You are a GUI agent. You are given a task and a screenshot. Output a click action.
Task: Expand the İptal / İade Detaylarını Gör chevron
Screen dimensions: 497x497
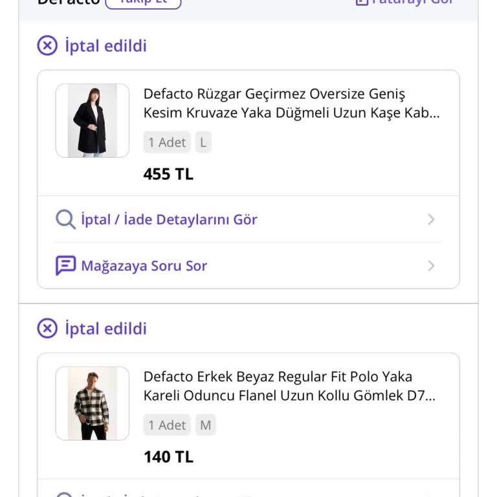point(431,219)
